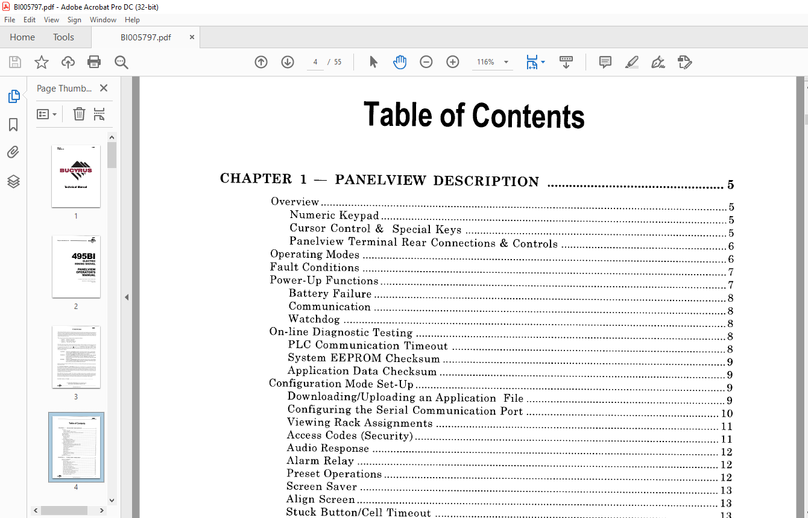The height and width of the screenshot is (518, 808).
Task: Open the sign document pen icon
Action: coord(658,62)
